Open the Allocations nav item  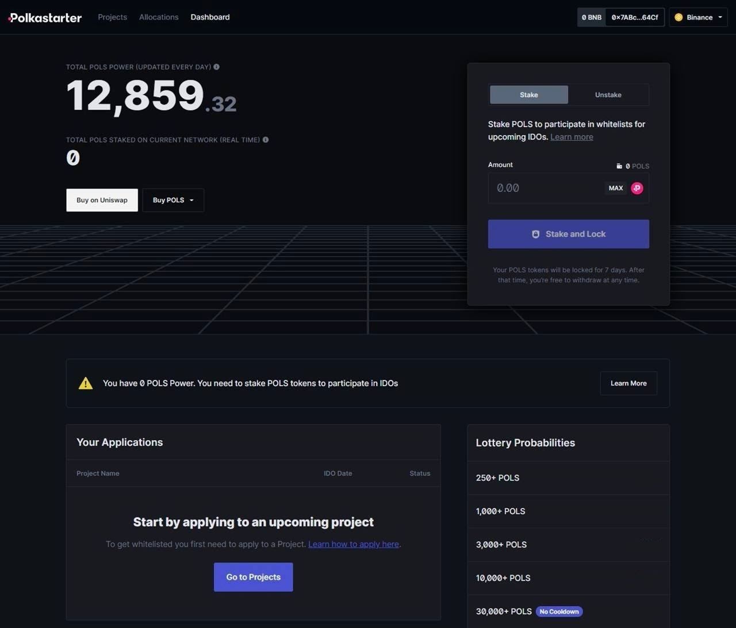(x=159, y=17)
